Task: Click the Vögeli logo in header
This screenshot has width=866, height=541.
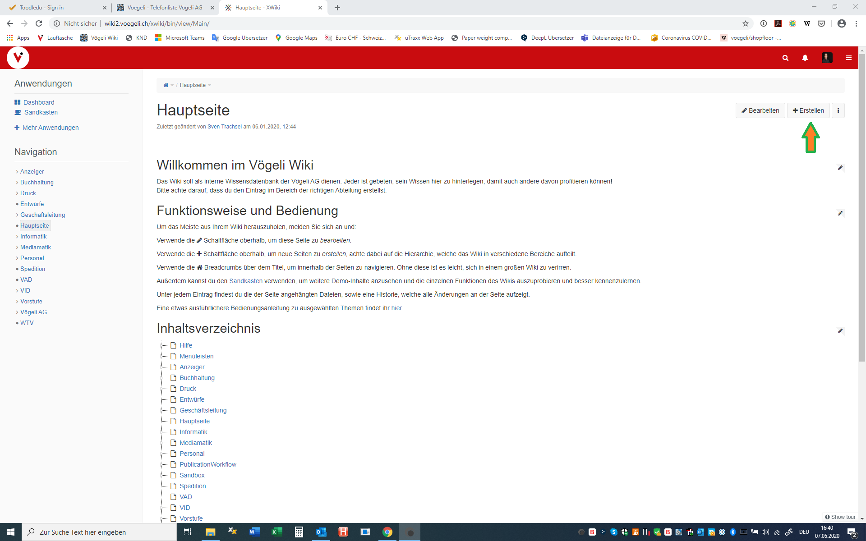Action: pos(18,58)
